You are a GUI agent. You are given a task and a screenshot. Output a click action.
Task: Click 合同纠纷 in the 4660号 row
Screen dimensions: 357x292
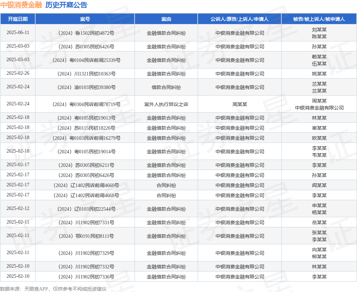pos(166,186)
